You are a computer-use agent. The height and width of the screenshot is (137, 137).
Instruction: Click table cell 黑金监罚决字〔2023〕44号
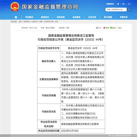click(x=83, y=48)
